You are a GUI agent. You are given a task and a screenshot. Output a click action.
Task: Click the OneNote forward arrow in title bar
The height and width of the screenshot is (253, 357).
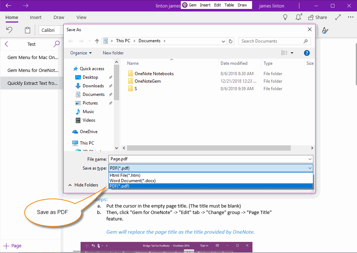(25, 5)
